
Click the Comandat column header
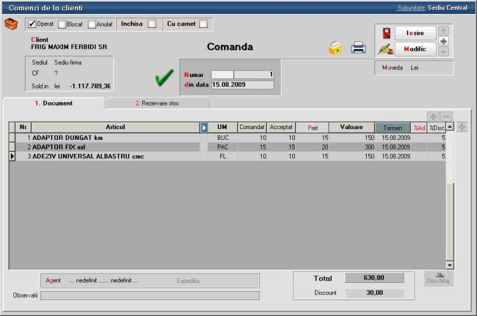coord(252,127)
